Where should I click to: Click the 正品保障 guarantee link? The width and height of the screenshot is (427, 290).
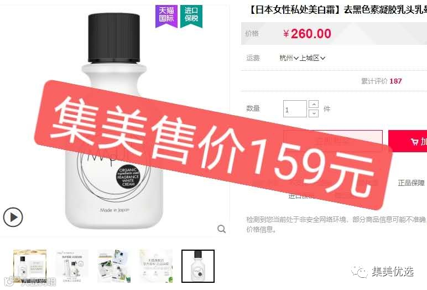[411, 183]
